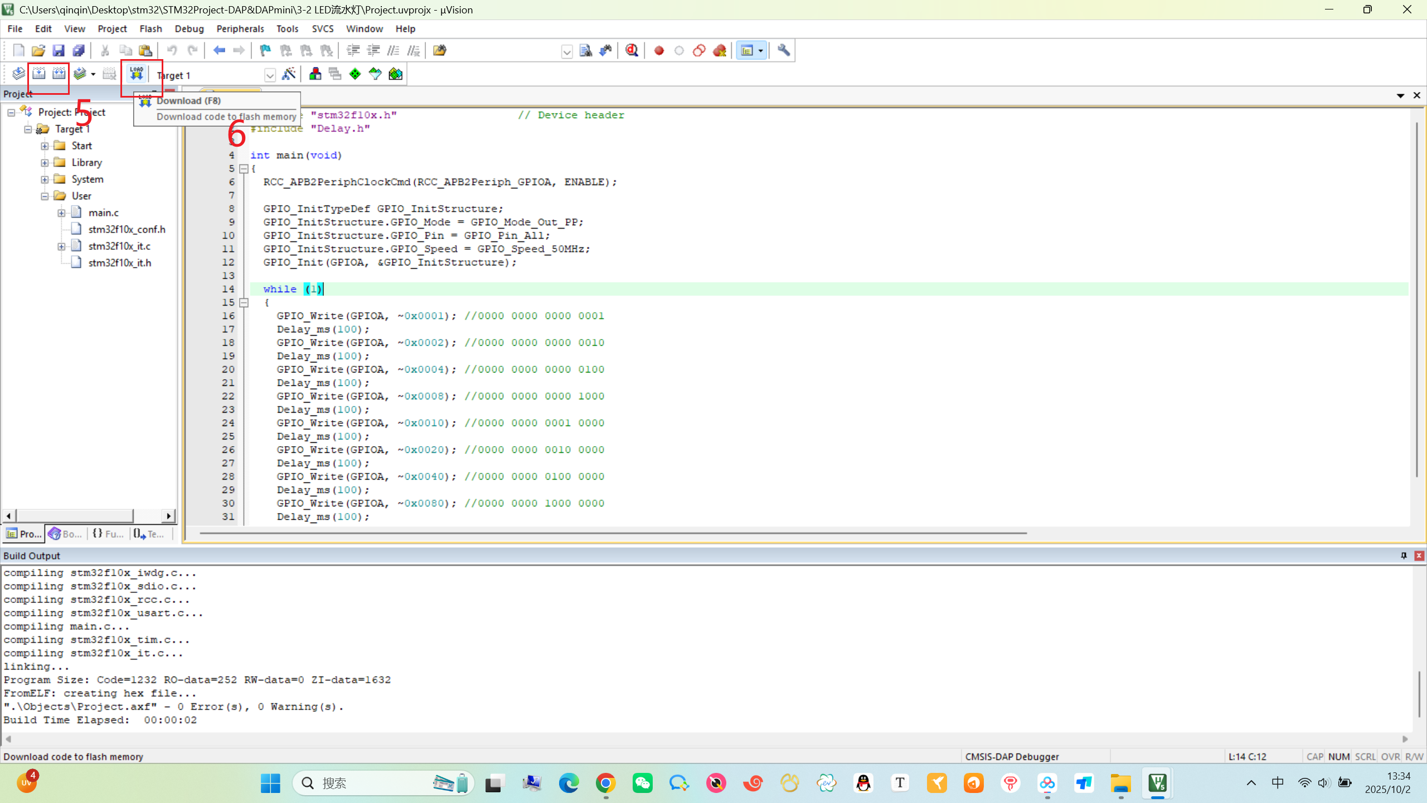This screenshot has width=1427, height=803.
Task: Open Pack Installer icon
Action: coord(395,74)
